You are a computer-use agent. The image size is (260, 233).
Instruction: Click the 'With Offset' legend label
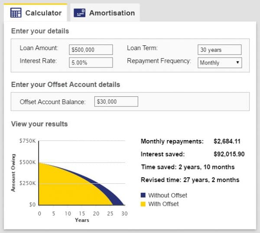click(x=163, y=204)
